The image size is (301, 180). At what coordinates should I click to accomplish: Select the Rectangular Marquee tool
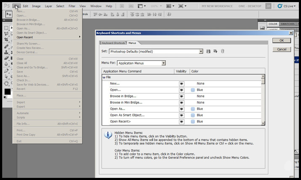point(7,28)
